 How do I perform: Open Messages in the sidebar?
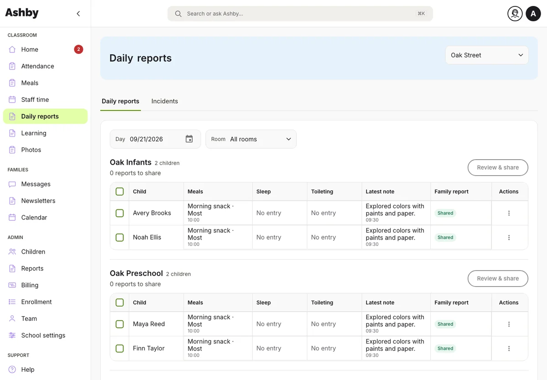coord(45,184)
